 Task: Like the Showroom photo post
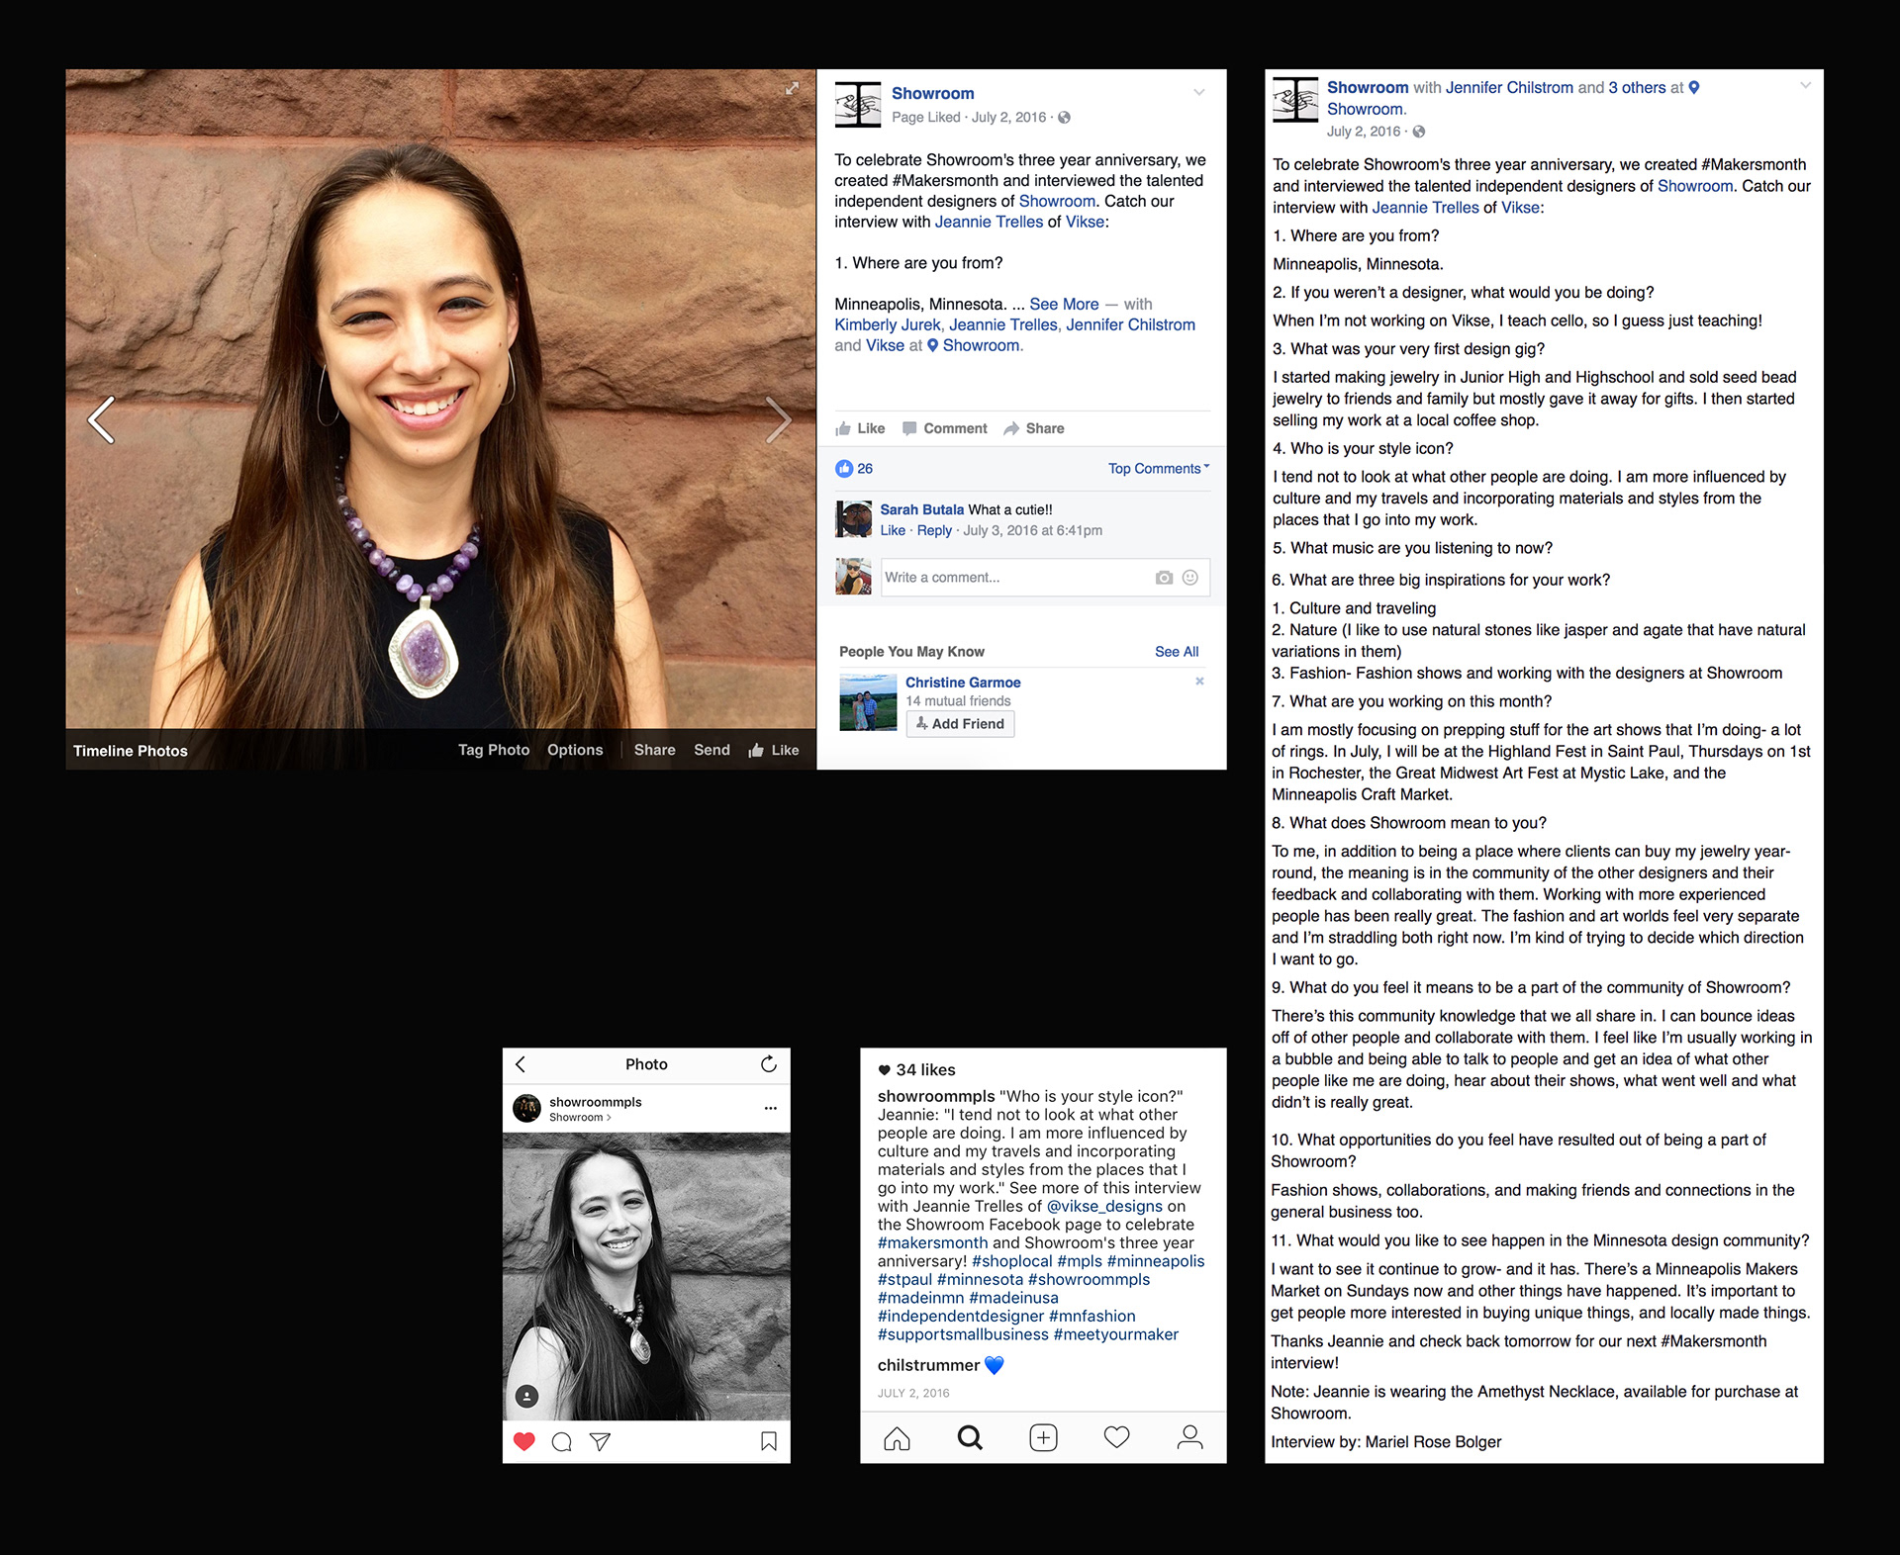pos(860,428)
